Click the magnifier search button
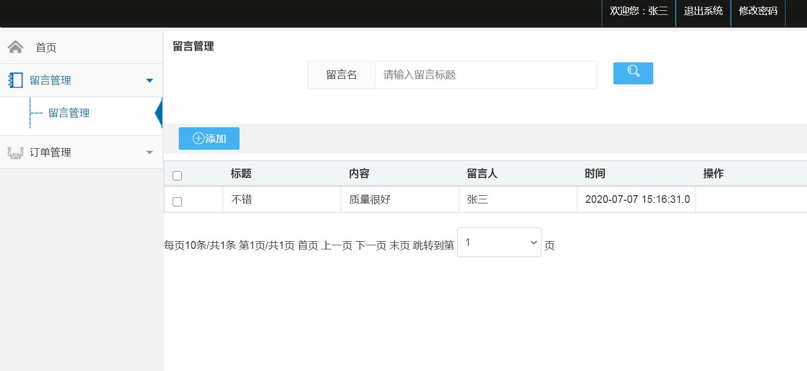The height and width of the screenshot is (371, 807). point(633,73)
